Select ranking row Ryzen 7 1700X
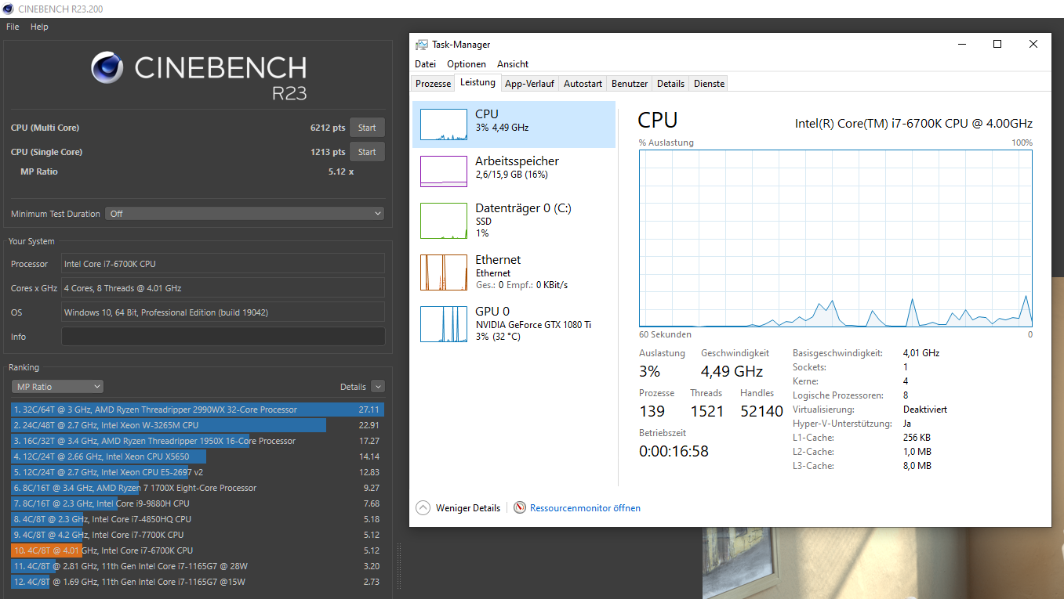This screenshot has height=599, width=1064. coord(198,488)
